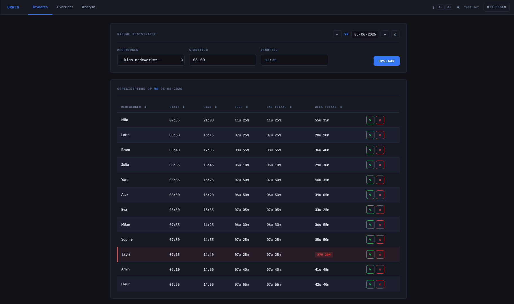Sort table by Start column
514x304 pixels.
click(177, 107)
